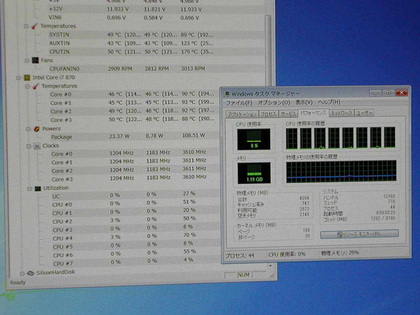
Task: Click the physical memory usage history graph
Action: coord(341,171)
